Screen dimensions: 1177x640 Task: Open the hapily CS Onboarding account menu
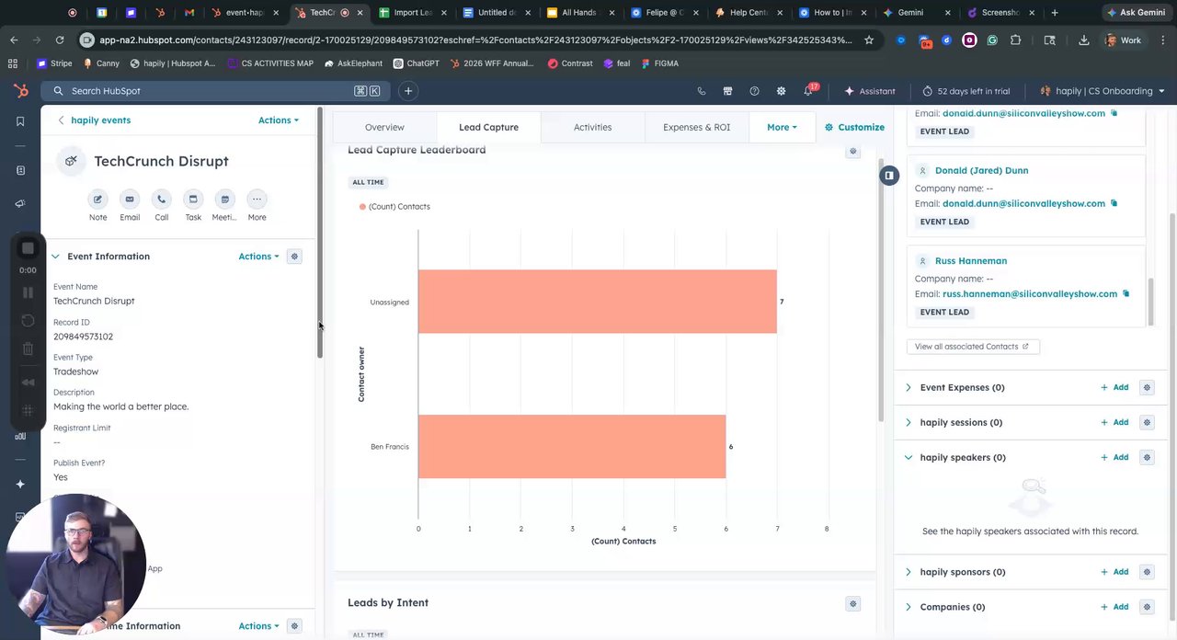(x=1103, y=91)
